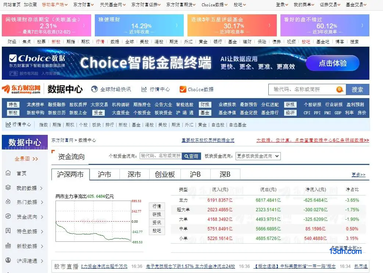The height and width of the screenshot is (273, 383).
Task: Click the Choice数据 orange checkmark icon
Action: [183, 89]
